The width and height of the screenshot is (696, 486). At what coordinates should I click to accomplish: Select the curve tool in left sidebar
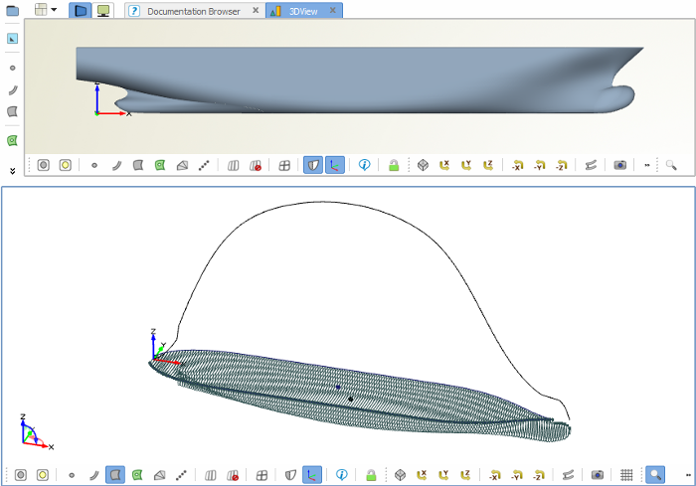coord(12,90)
